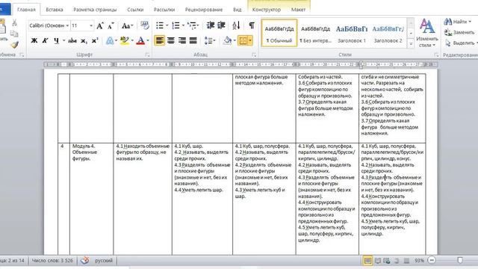Toggle strikethrough text formatting
Viewport: 478px width, 269px height.
pos(72,40)
